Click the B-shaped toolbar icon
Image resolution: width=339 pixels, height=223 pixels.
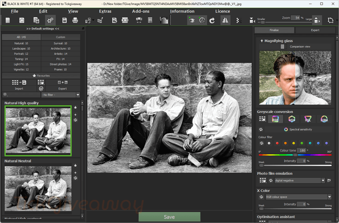[x=114, y=20]
